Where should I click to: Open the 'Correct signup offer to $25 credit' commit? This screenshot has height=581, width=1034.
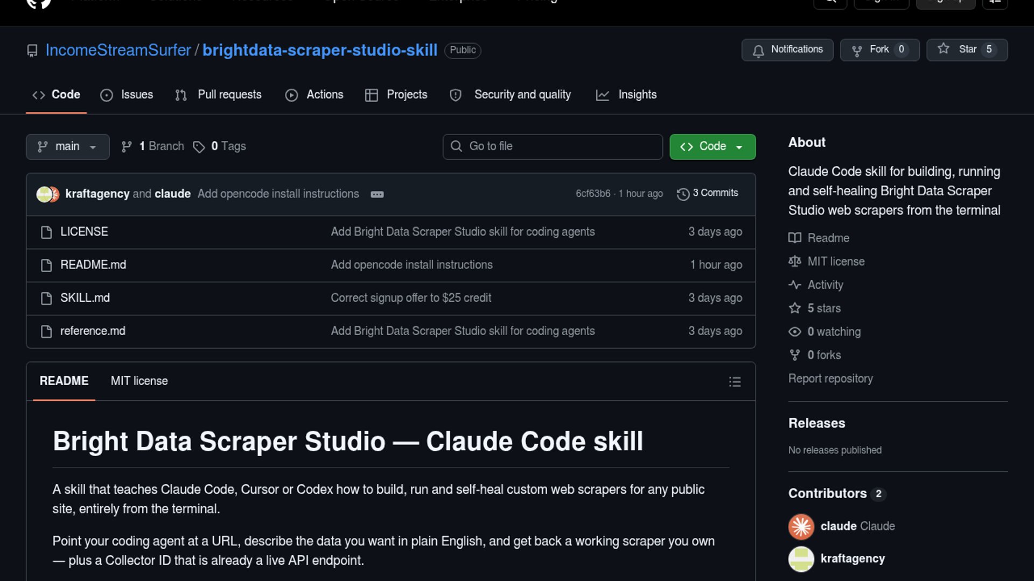[411, 298]
